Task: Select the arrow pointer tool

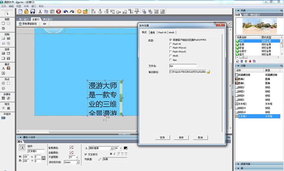Action: coord(7,14)
